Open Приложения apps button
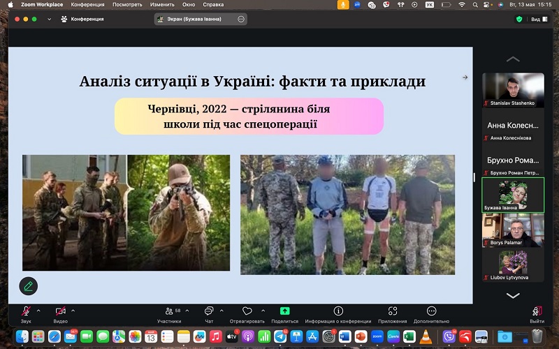This screenshot has width=559, height=349. (393, 314)
